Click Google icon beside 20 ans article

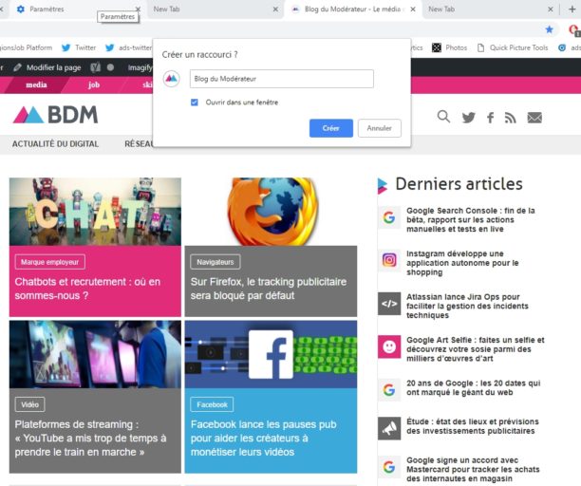click(x=389, y=390)
